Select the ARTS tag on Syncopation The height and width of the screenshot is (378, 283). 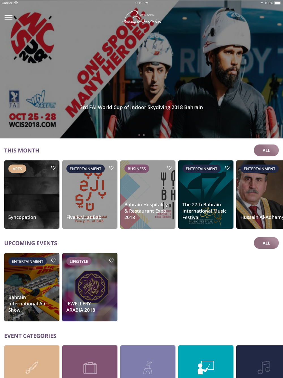click(x=17, y=169)
